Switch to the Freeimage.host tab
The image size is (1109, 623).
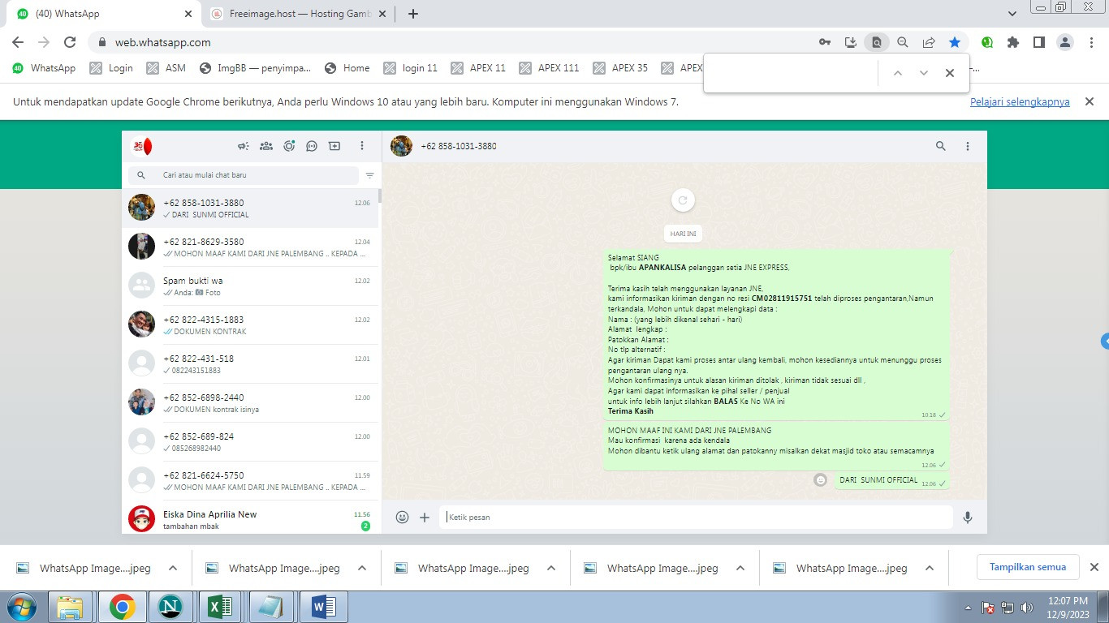pyautogui.click(x=296, y=14)
